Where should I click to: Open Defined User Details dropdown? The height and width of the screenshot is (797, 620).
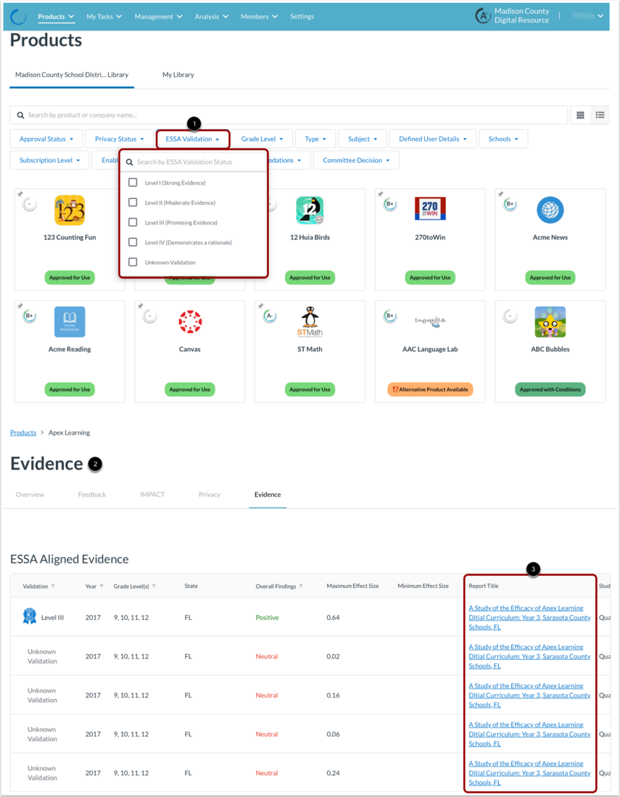tap(433, 139)
